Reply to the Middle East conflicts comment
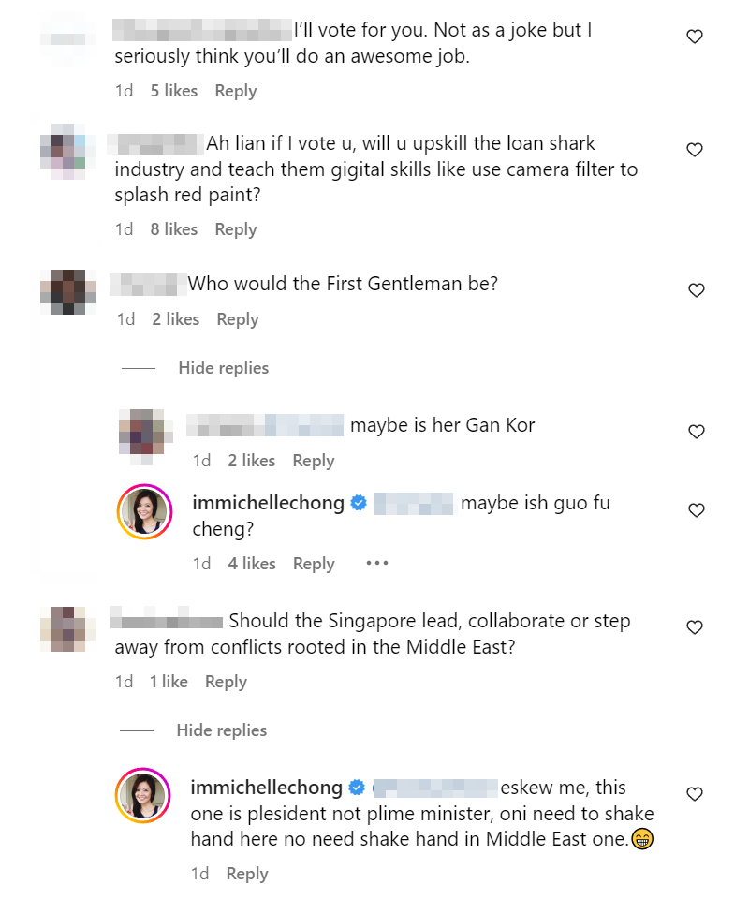The width and height of the screenshot is (749, 899). click(226, 682)
